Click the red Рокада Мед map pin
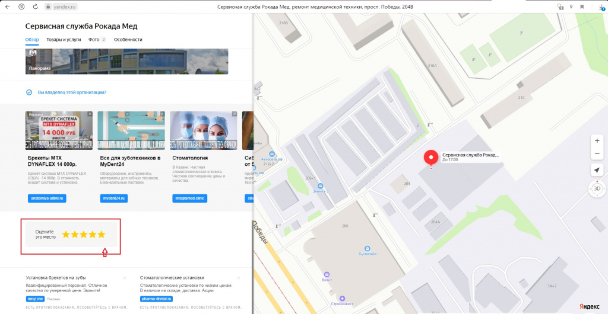 [430, 159]
